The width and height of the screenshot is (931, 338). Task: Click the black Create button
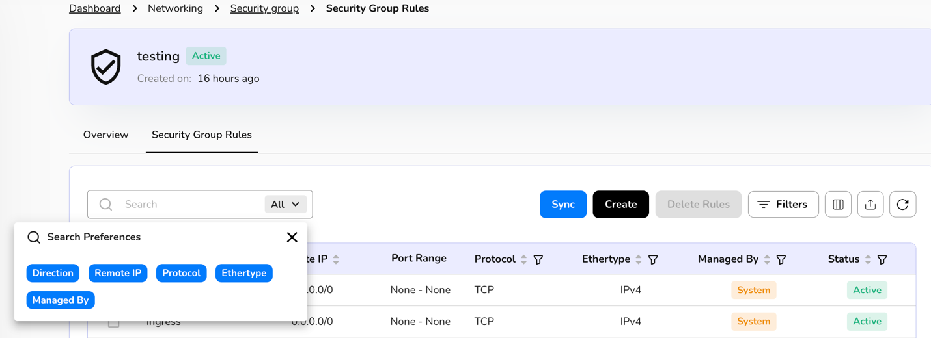pyautogui.click(x=620, y=204)
